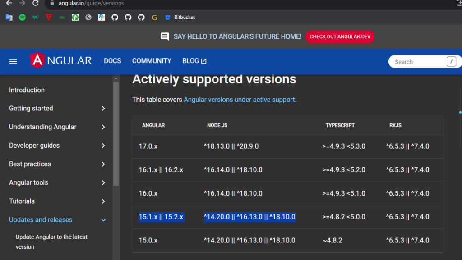Click the 16.0.x version cell

tap(148, 193)
